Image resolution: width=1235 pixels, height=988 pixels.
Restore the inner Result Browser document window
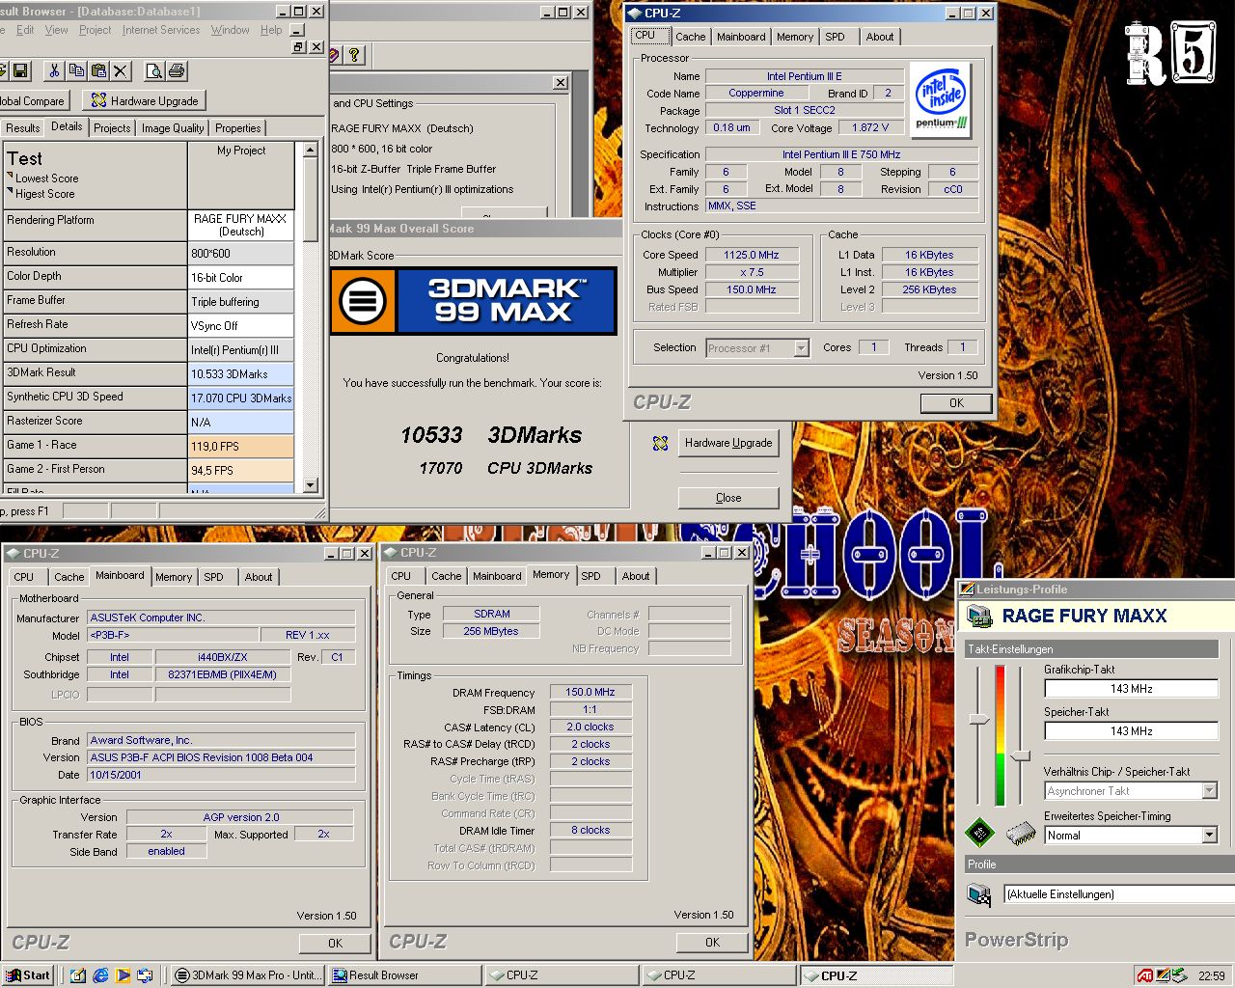298,46
